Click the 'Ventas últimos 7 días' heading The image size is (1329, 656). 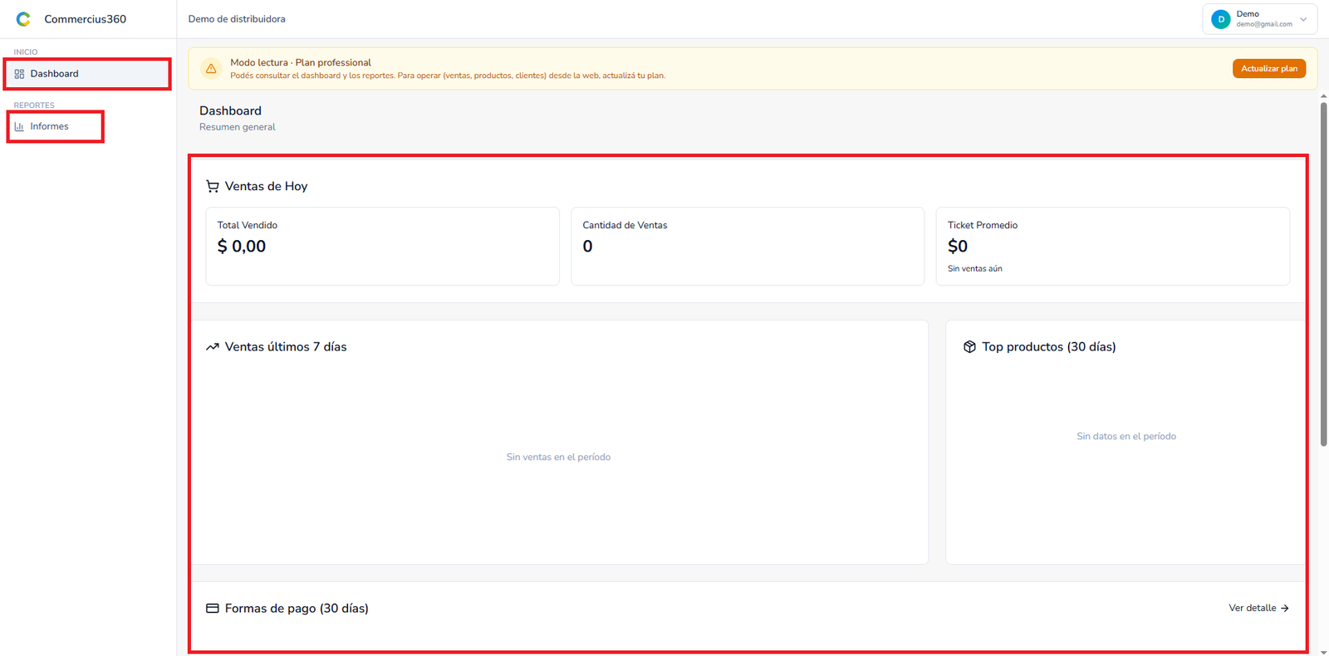(x=286, y=347)
